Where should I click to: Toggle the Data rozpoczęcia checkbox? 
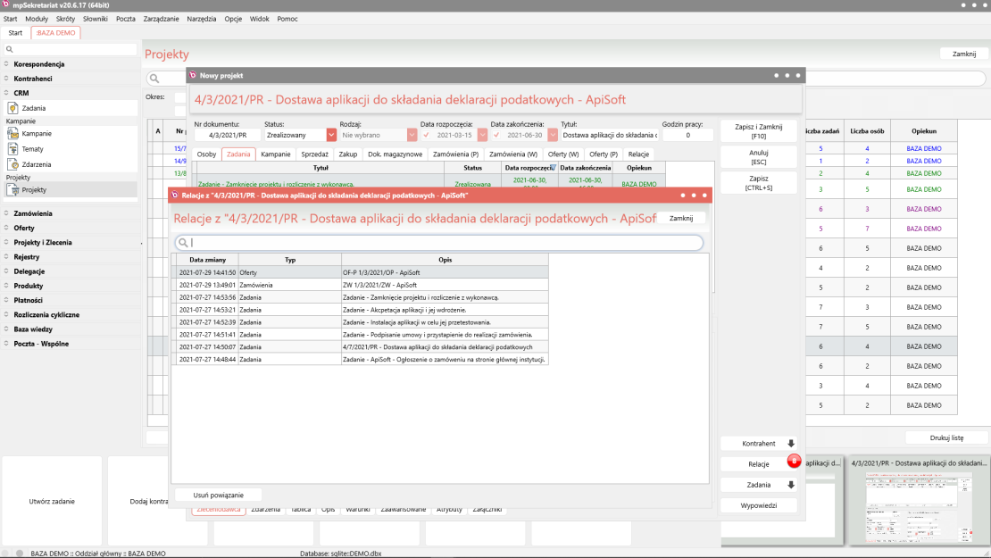426,135
